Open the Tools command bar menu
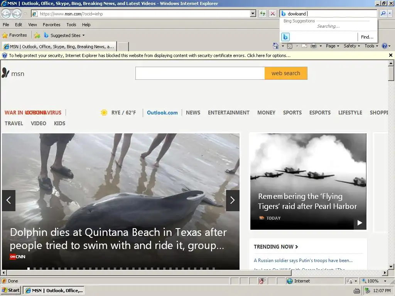The image size is (395, 296). point(371,46)
